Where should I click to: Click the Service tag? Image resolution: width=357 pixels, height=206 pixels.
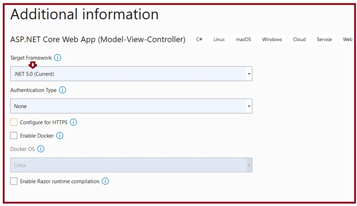(x=324, y=39)
